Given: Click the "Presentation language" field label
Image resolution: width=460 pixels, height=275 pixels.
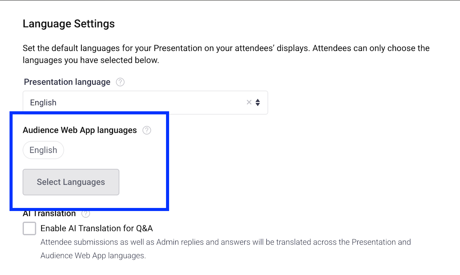Looking at the screenshot, I should [67, 82].
